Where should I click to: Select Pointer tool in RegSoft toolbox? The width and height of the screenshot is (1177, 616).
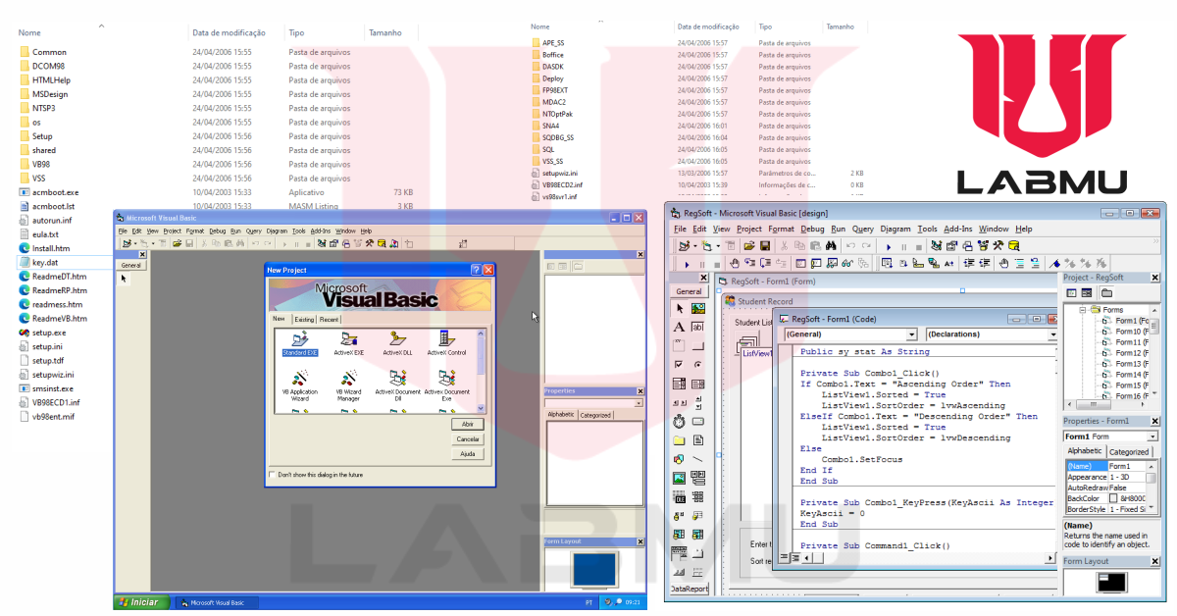click(679, 308)
